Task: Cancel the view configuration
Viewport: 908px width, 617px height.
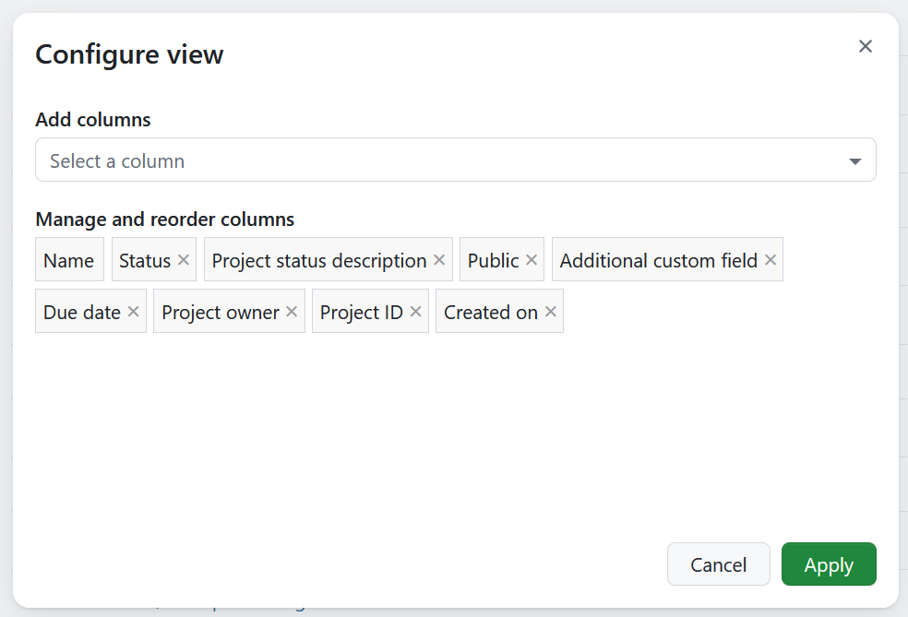Action: [718, 564]
